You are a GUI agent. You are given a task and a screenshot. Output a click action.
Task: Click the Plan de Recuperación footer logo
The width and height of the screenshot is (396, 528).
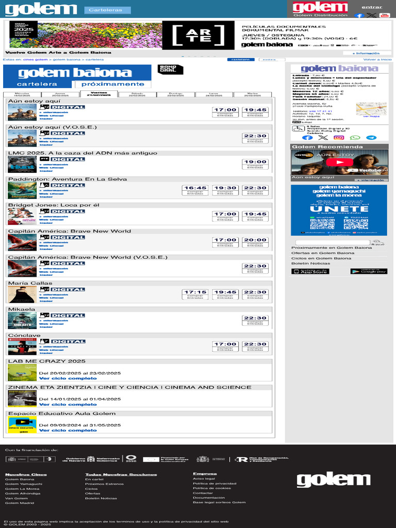[x=261, y=459]
